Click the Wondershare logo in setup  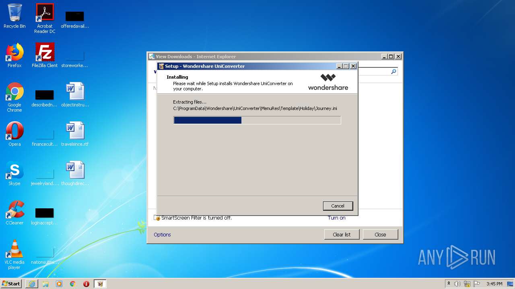click(x=328, y=82)
